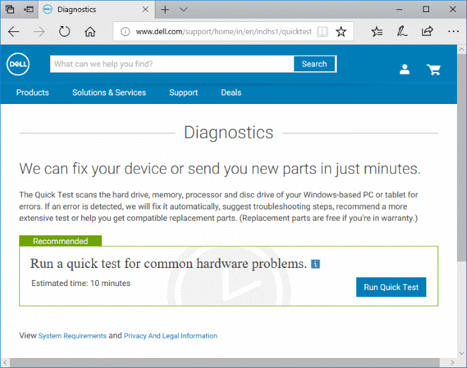Click the Run Quick Test button
The height and width of the screenshot is (368, 467).
point(391,287)
